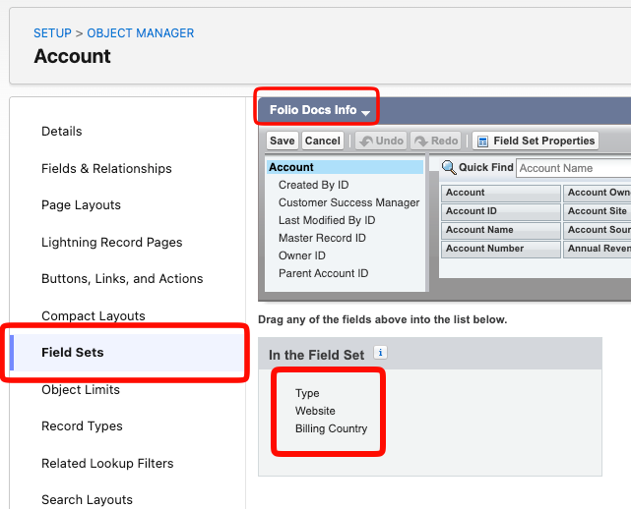The width and height of the screenshot is (631, 509).
Task: Open Fields & Relationships section
Action: coord(106,169)
